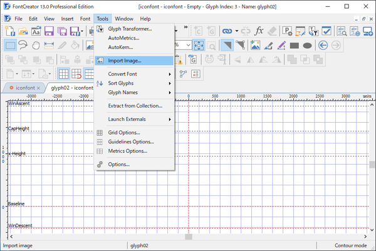Screen dimensions: 376x251
Task: Click the vertical scrollbar thumb
Action: [372, 165]
